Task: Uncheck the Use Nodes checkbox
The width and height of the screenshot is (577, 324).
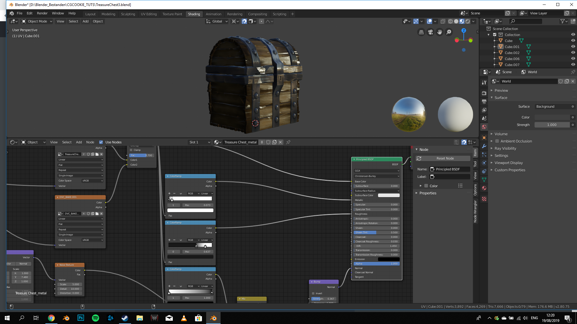Action: click(x=101, y=142)
